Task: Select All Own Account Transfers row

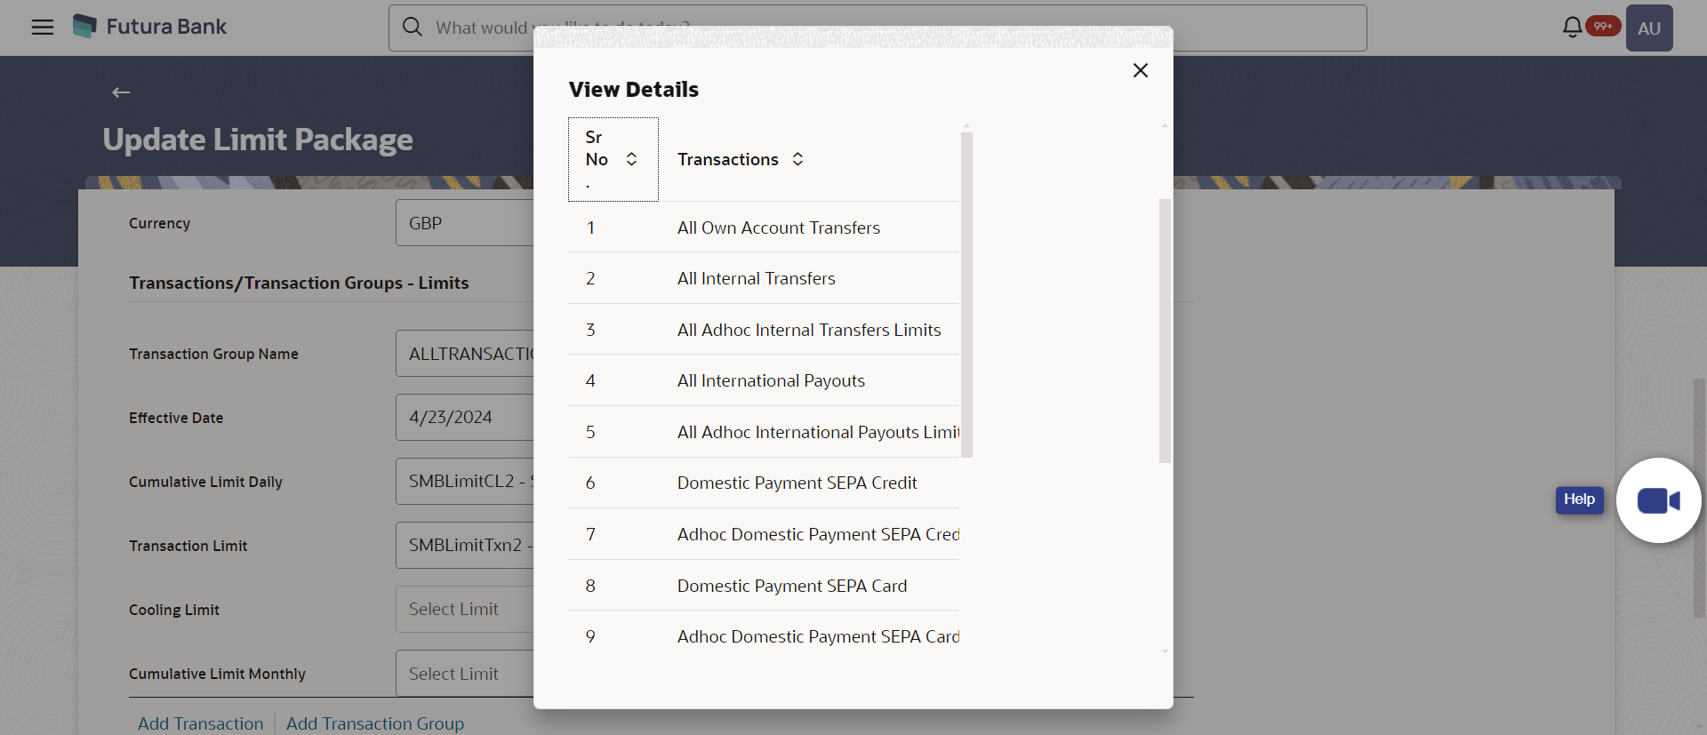Action: 778,228
